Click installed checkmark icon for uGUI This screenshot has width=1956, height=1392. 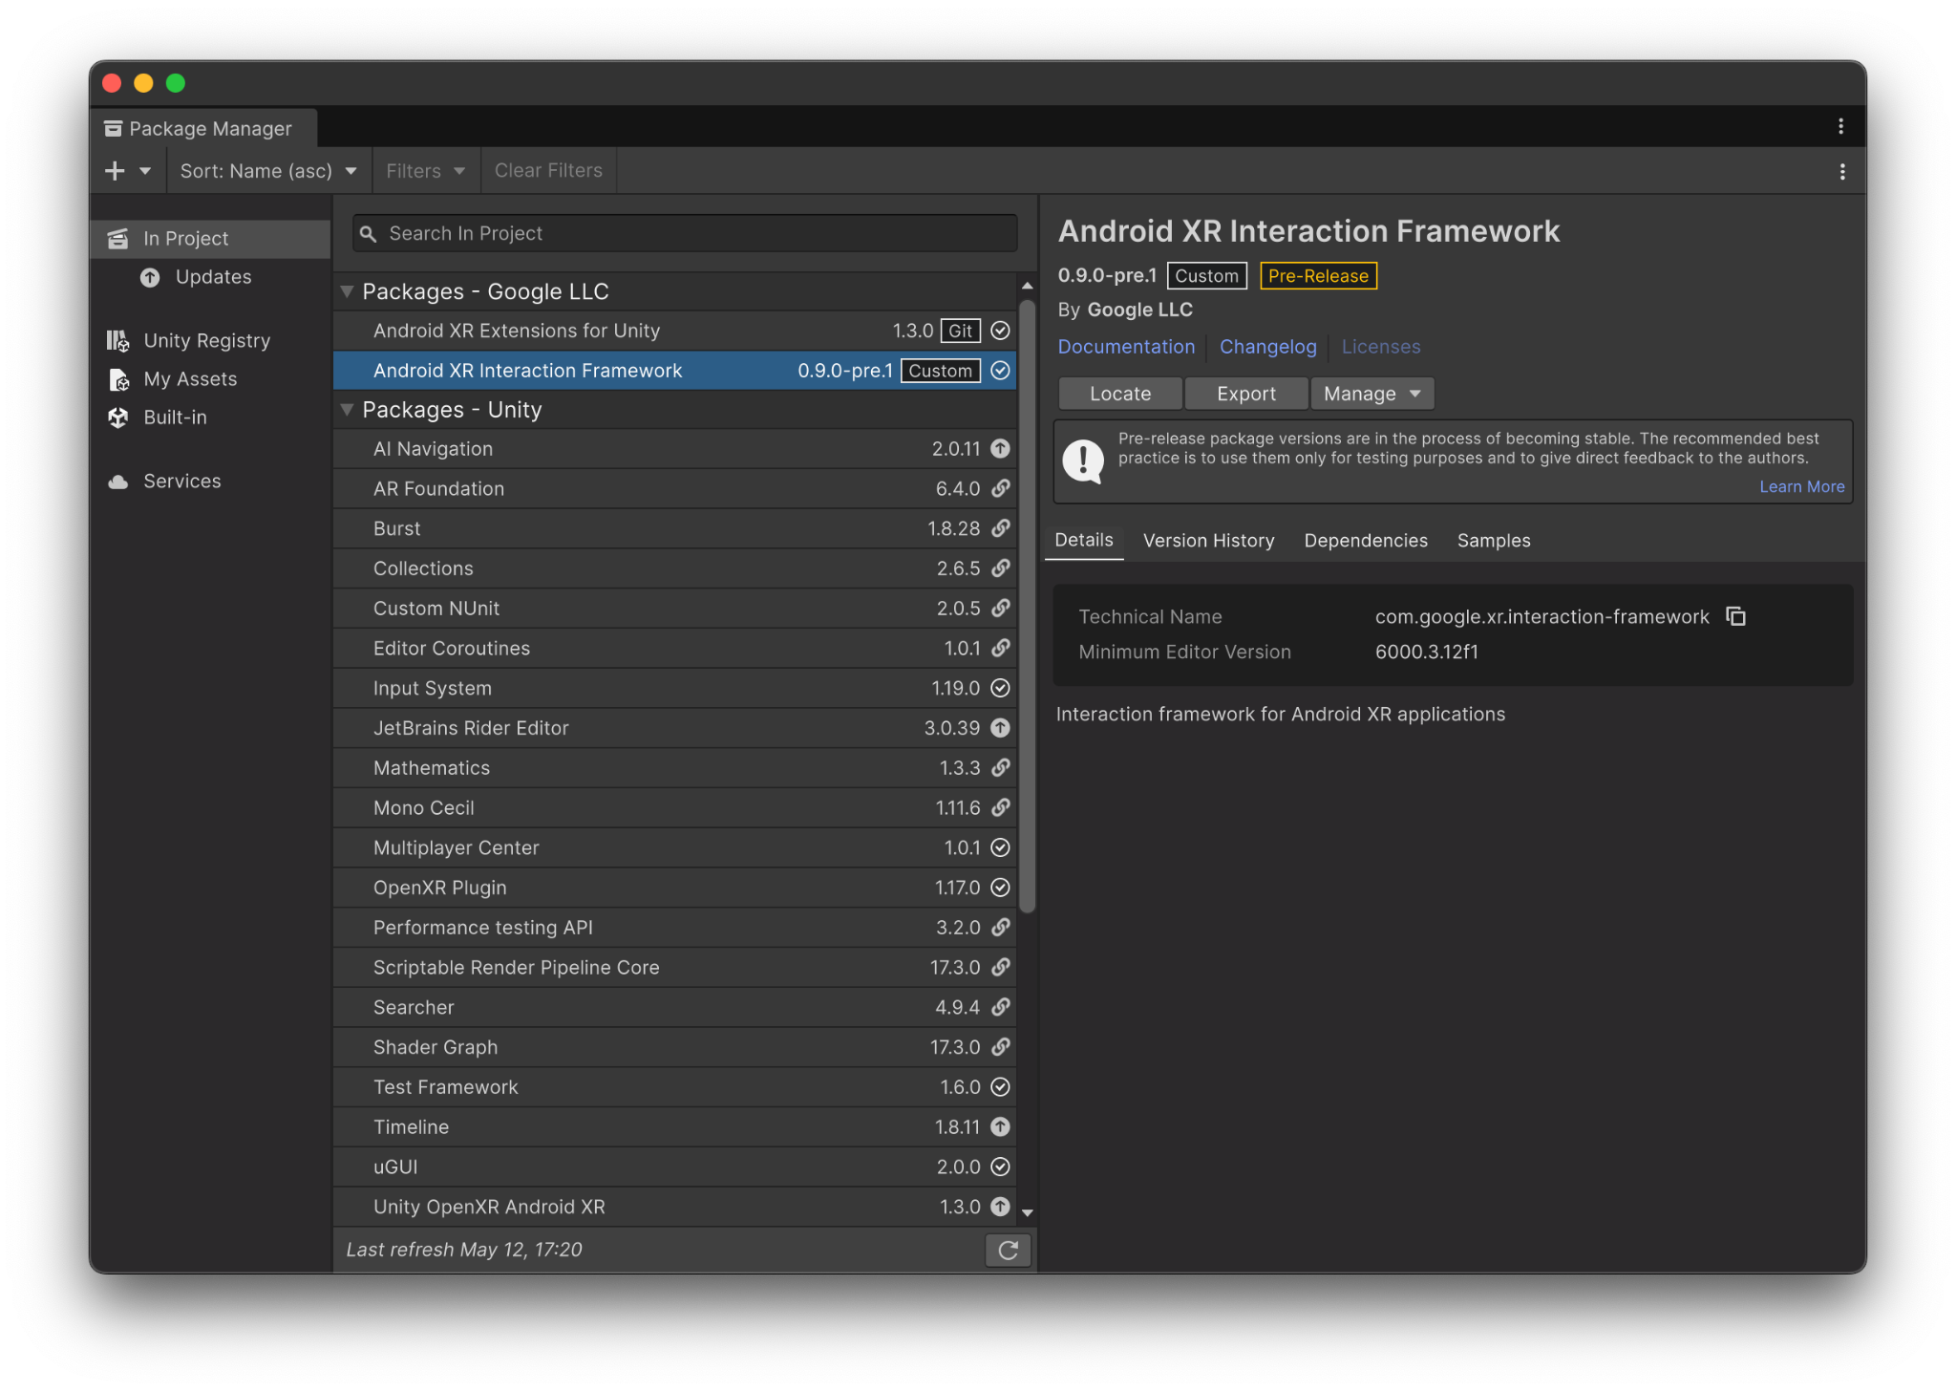coord(1000,1167)
